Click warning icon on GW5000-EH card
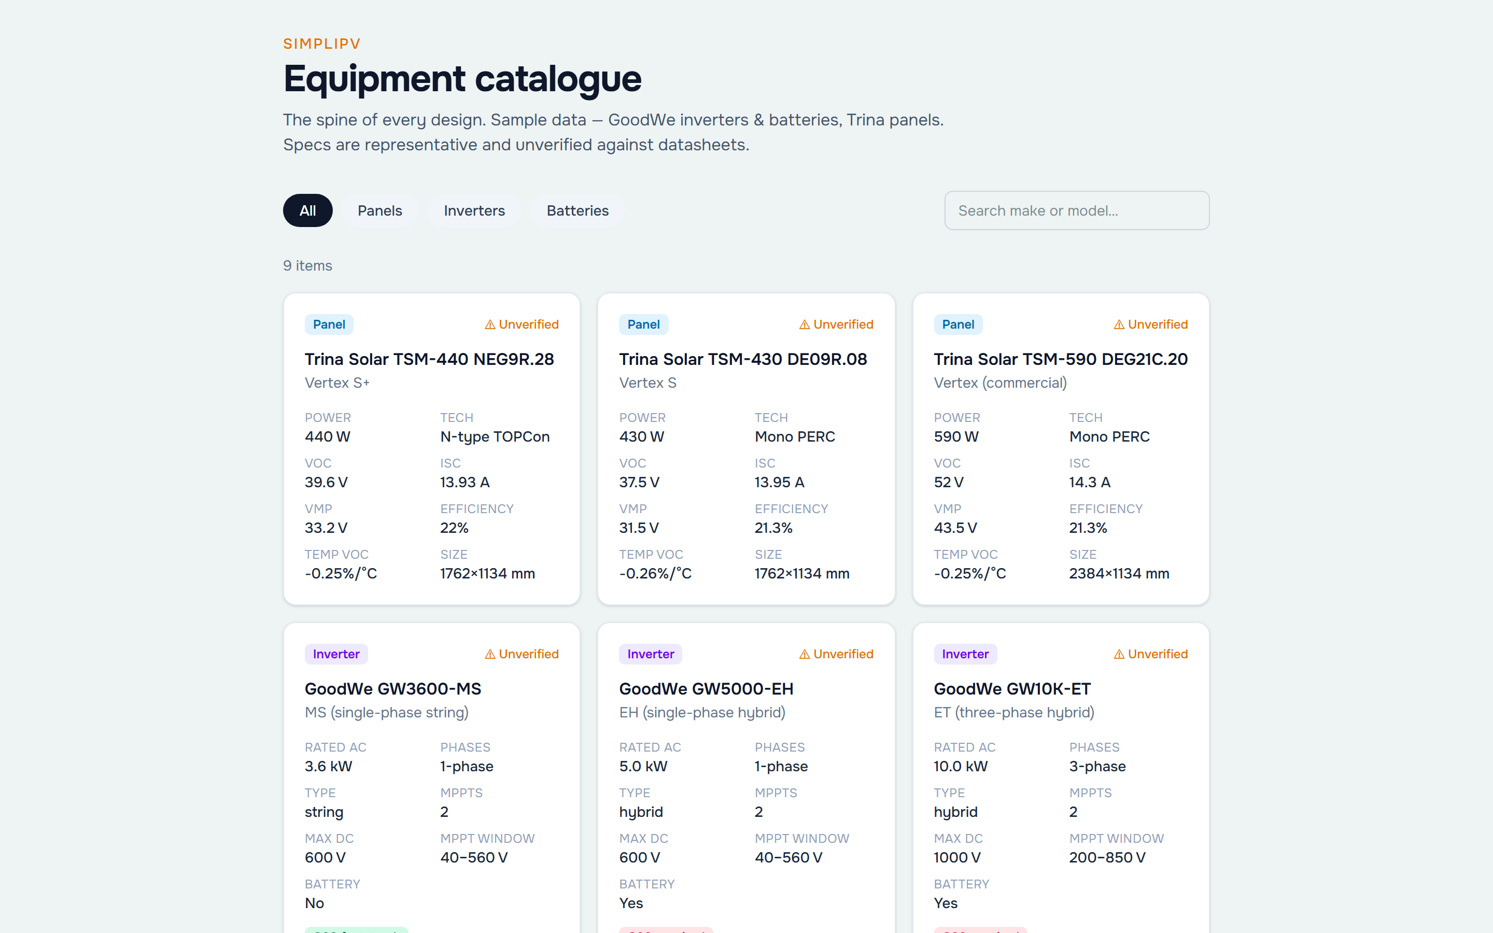 [805, 654]
